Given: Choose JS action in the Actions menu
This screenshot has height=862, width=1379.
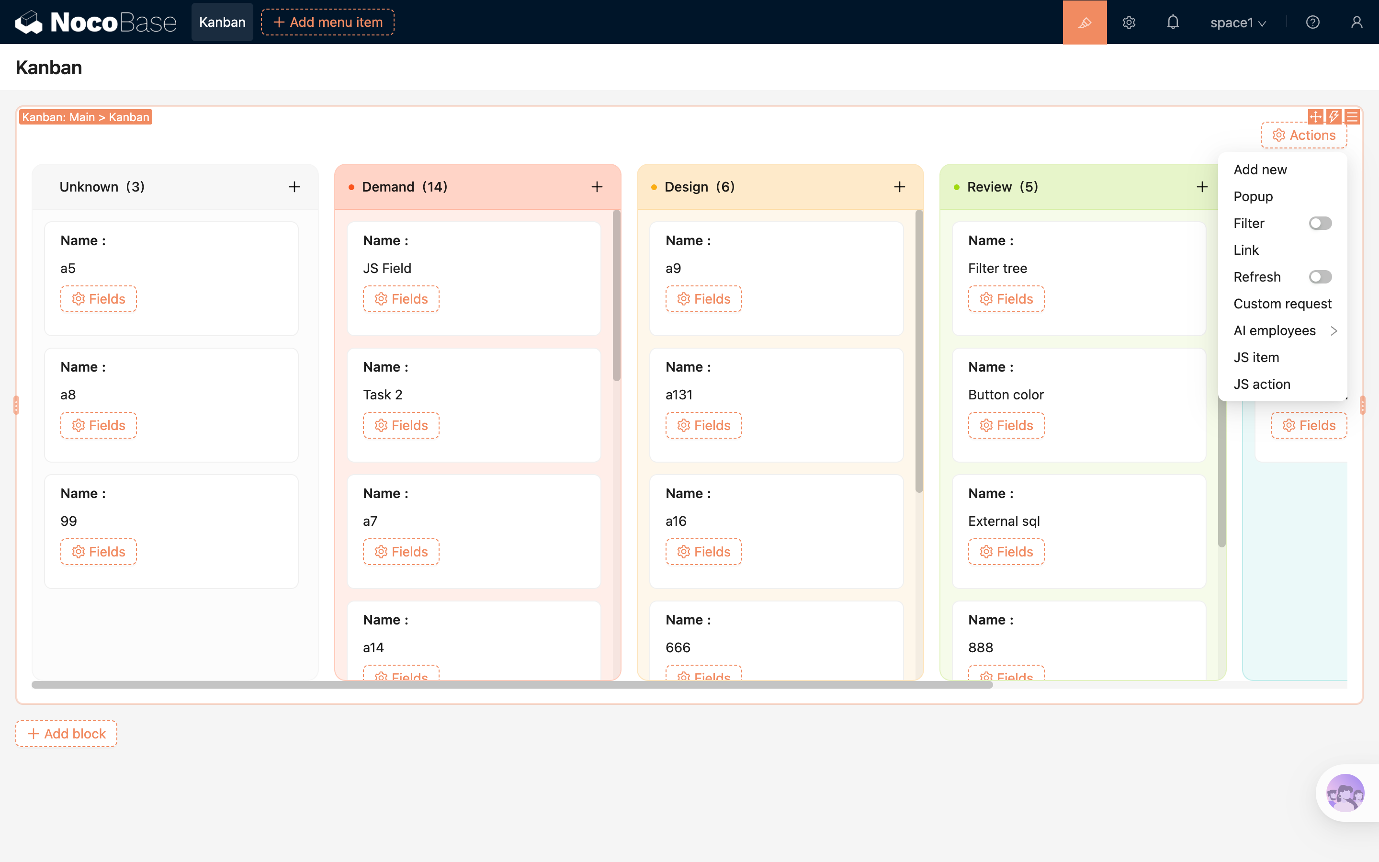Looking at the screenshot, I should [x=1262, y=384].
